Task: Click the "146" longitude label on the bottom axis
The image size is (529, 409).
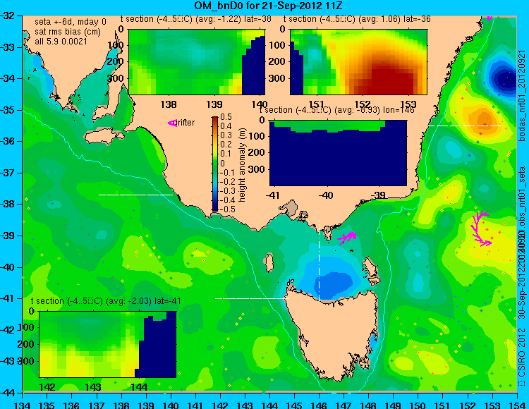Action: tap(319, 405)
